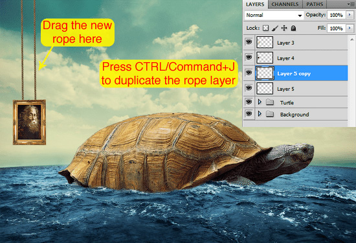356x243 pixels.
Task: Toggle lock transparent pixels icon
Action: [265, 28]
